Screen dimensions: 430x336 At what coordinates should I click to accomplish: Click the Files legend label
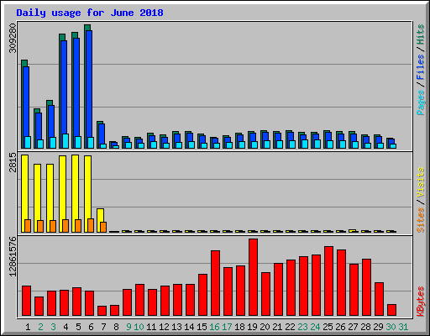(420, 66)
